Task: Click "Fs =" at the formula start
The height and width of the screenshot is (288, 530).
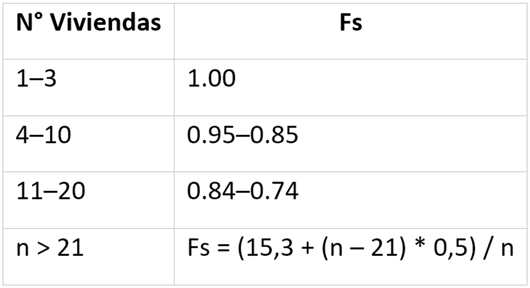Action: [209, 248]
